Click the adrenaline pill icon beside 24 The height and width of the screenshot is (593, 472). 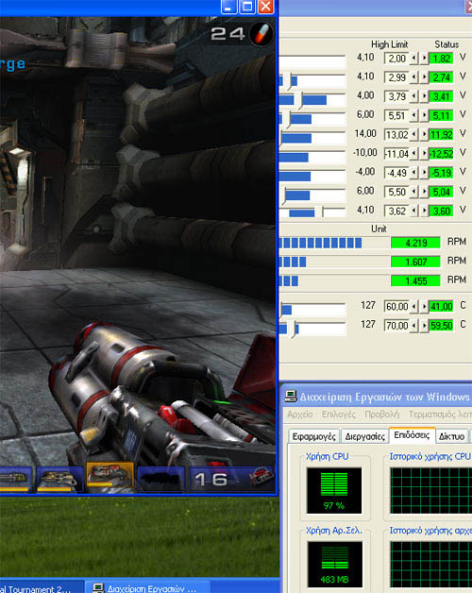261,34
